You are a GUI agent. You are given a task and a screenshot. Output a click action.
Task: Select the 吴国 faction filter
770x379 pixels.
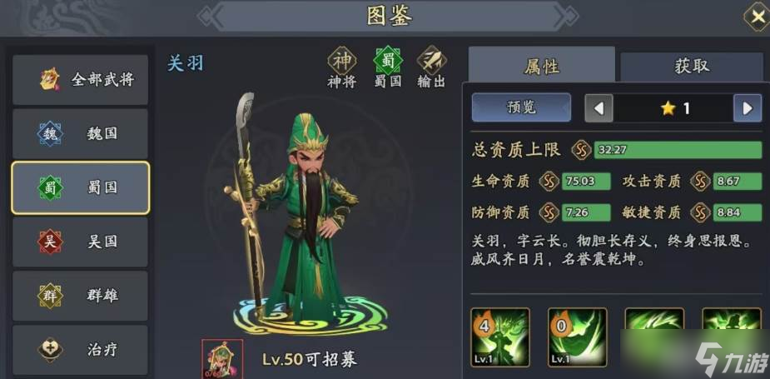[80, 242]
